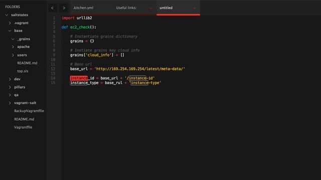Select the users folder label
This screenshot has height=180, width=321.
(x=22, y=55)
